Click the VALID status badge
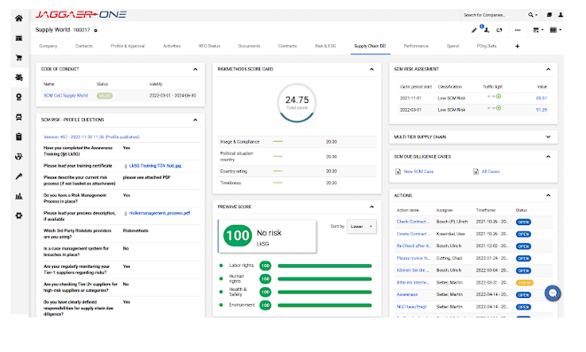The height and width of the screenshot is (352, 586). [x=105, y=96]
